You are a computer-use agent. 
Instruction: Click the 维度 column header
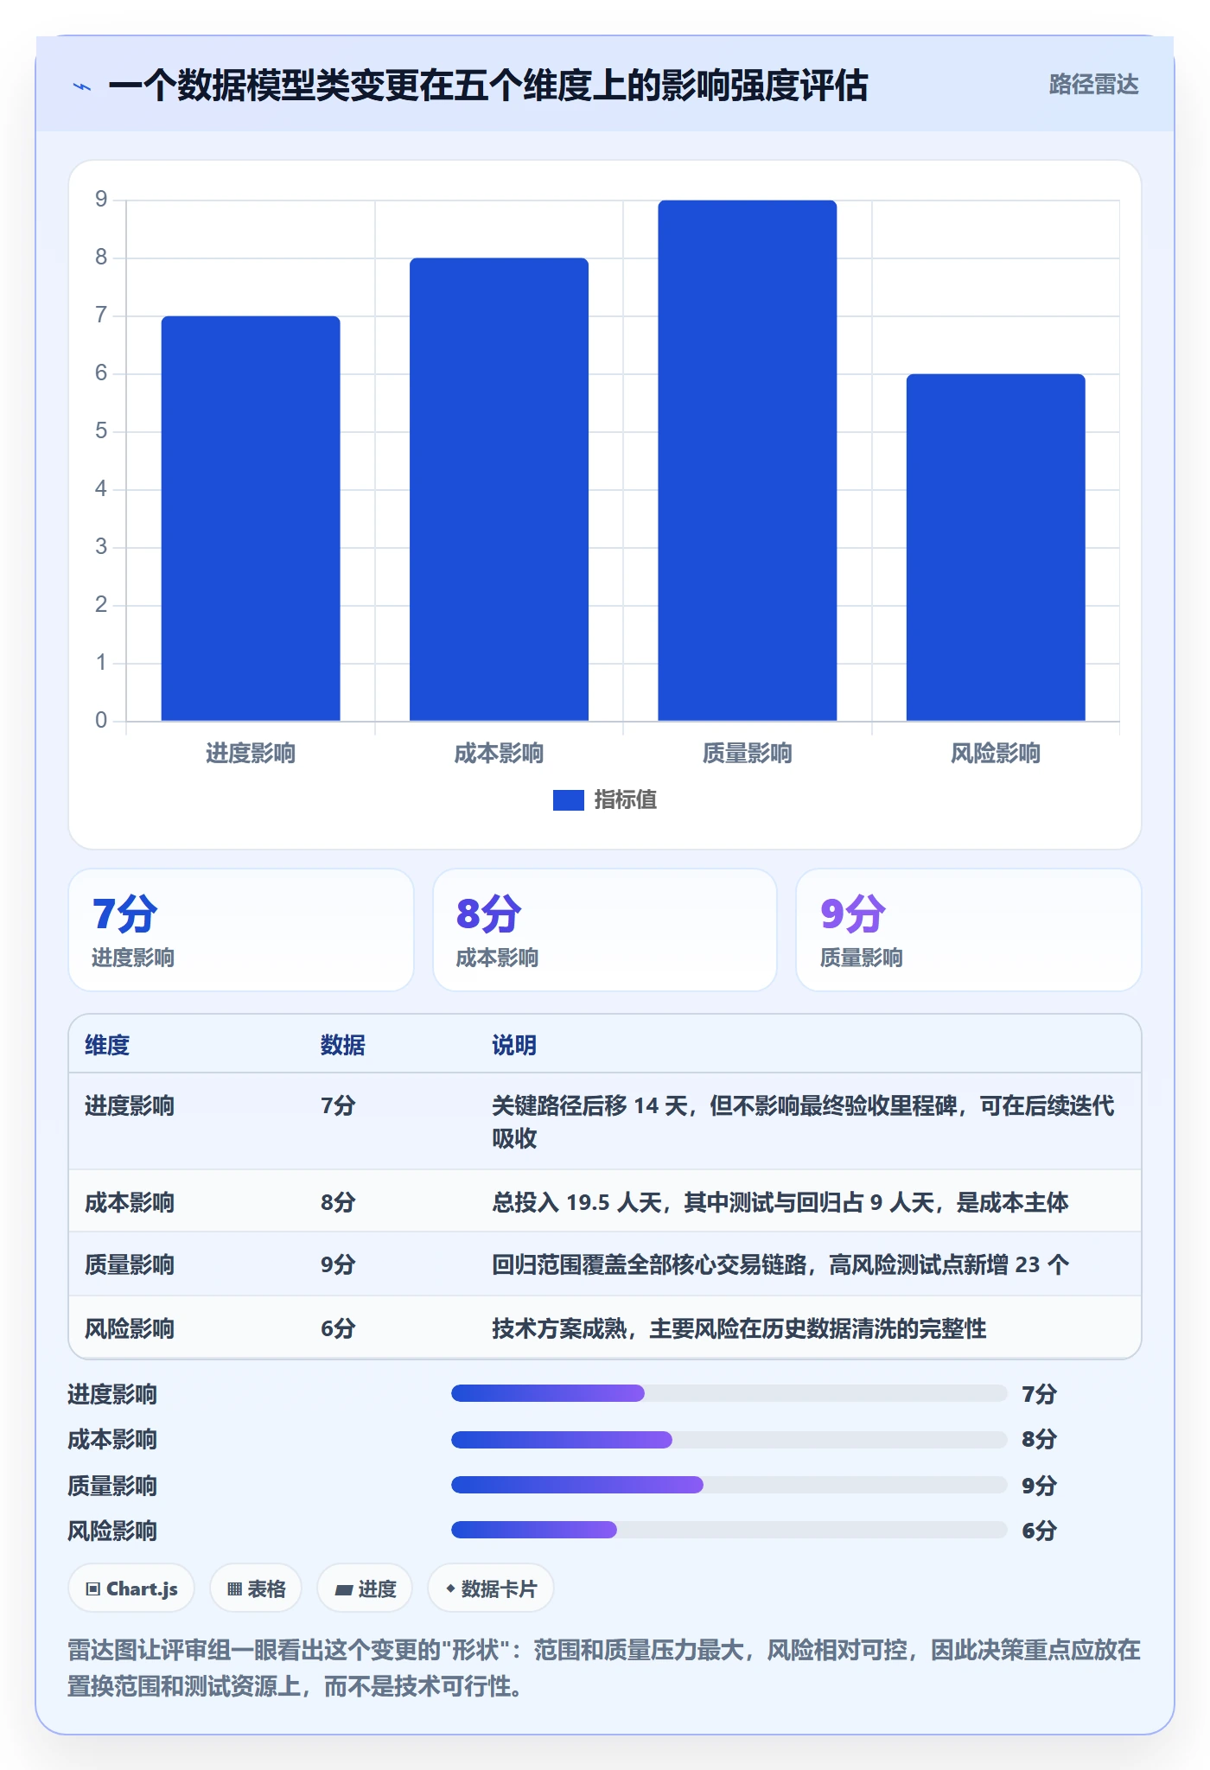pyautogui.click(x=107, y=1045)
